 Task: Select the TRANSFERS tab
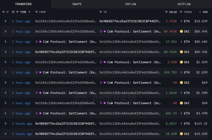(23, 4)
